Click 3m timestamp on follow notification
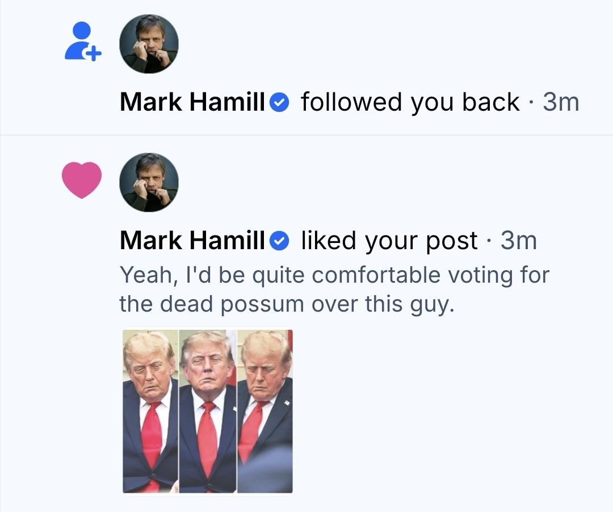The width and height of the screenshot is (613, 512). pyautogui.click(x=561, y=102)
